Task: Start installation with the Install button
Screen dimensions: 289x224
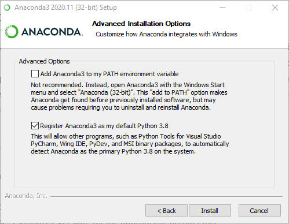Action: 210,211
